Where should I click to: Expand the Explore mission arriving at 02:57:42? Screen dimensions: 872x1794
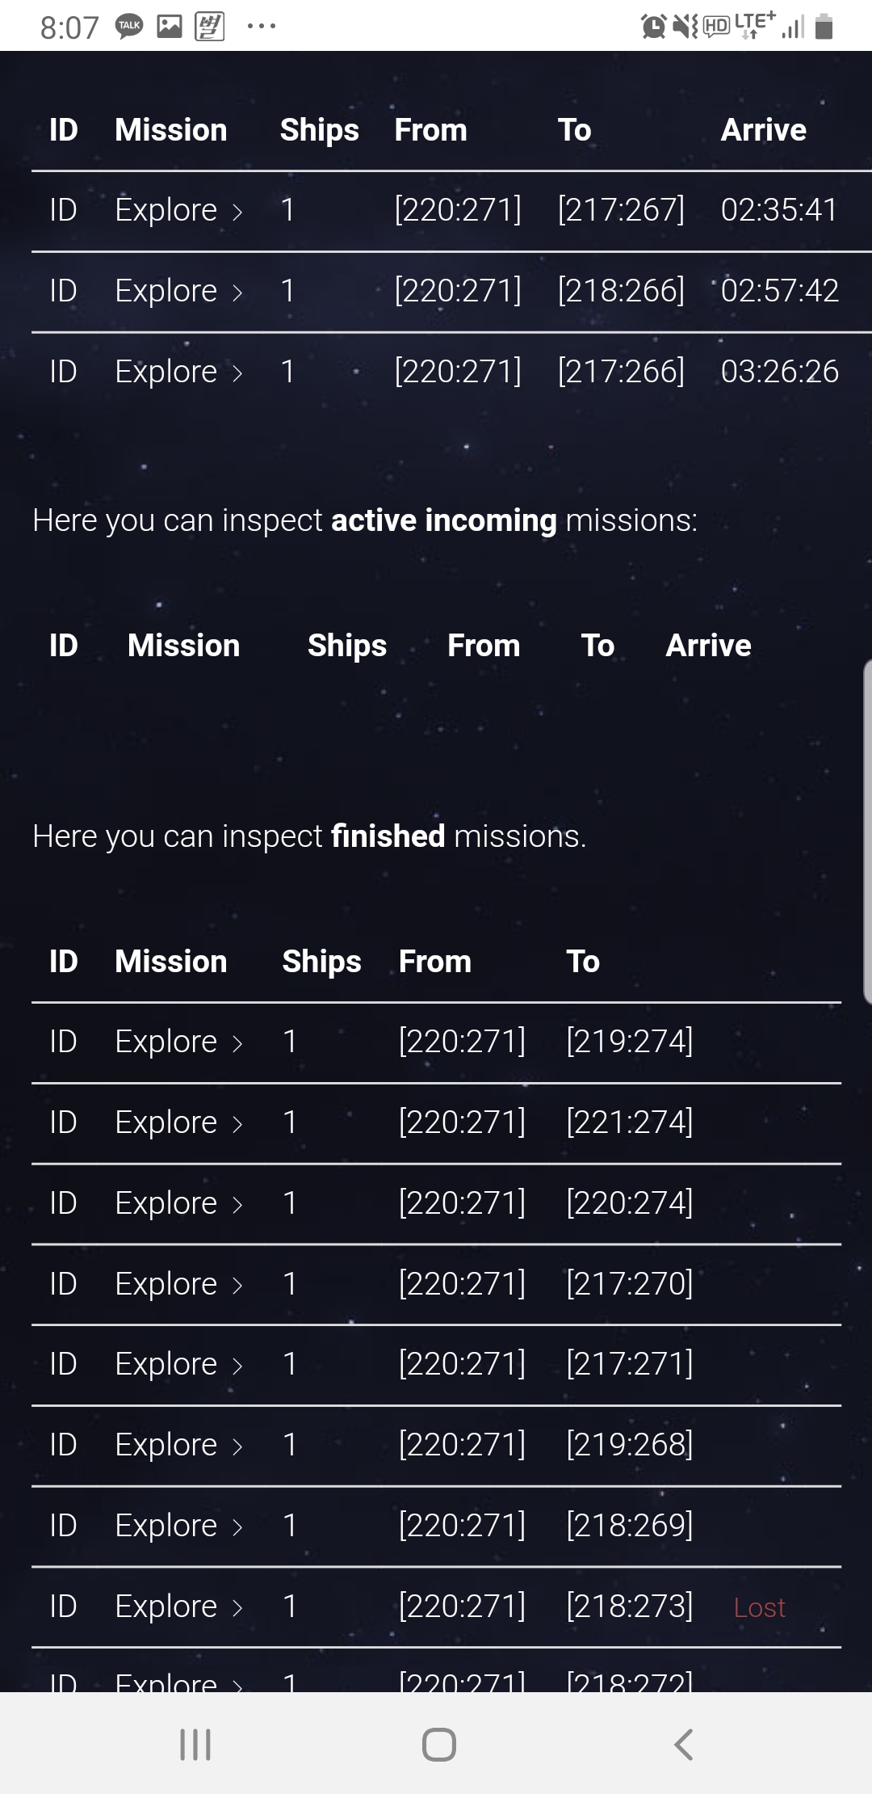(178, 291)
